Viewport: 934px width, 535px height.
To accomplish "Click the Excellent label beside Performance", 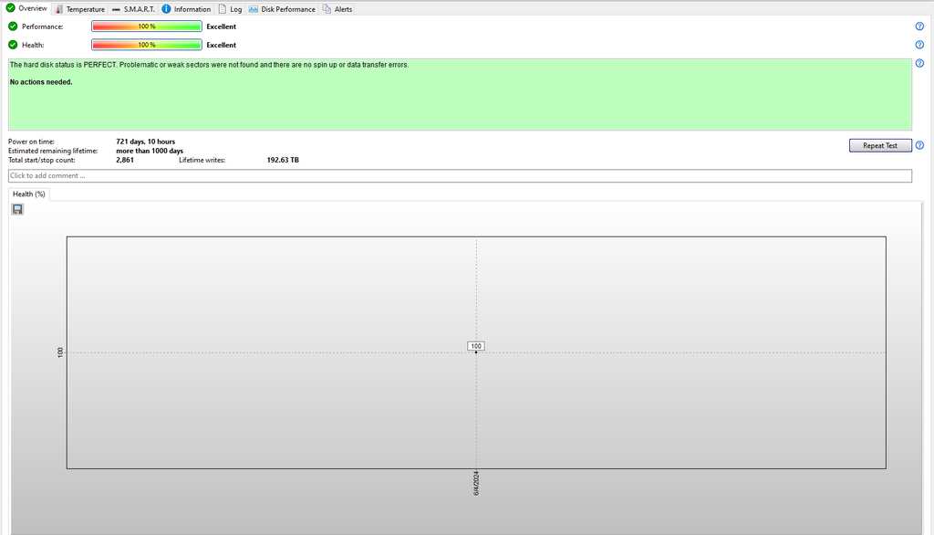I will tap(221, 26).
